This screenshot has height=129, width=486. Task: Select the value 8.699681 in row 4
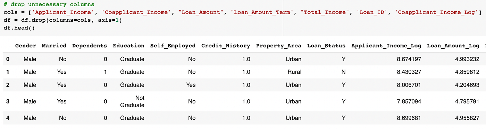pos(409,118)
